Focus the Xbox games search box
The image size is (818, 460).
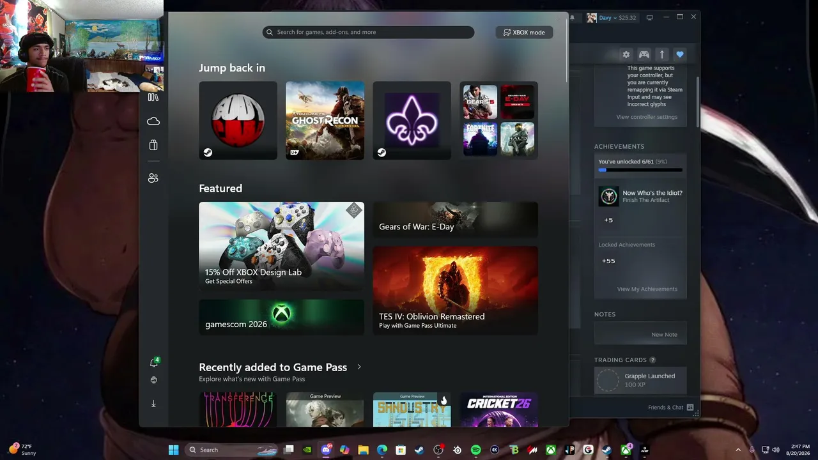(368, 32)
